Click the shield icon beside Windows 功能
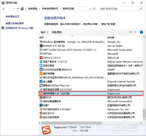Image resolution: width=146 pixels, height=136 pixels. click(3, 28)
